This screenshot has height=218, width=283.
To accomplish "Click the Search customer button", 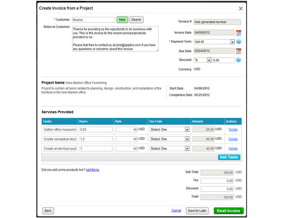I will (136, 19).
